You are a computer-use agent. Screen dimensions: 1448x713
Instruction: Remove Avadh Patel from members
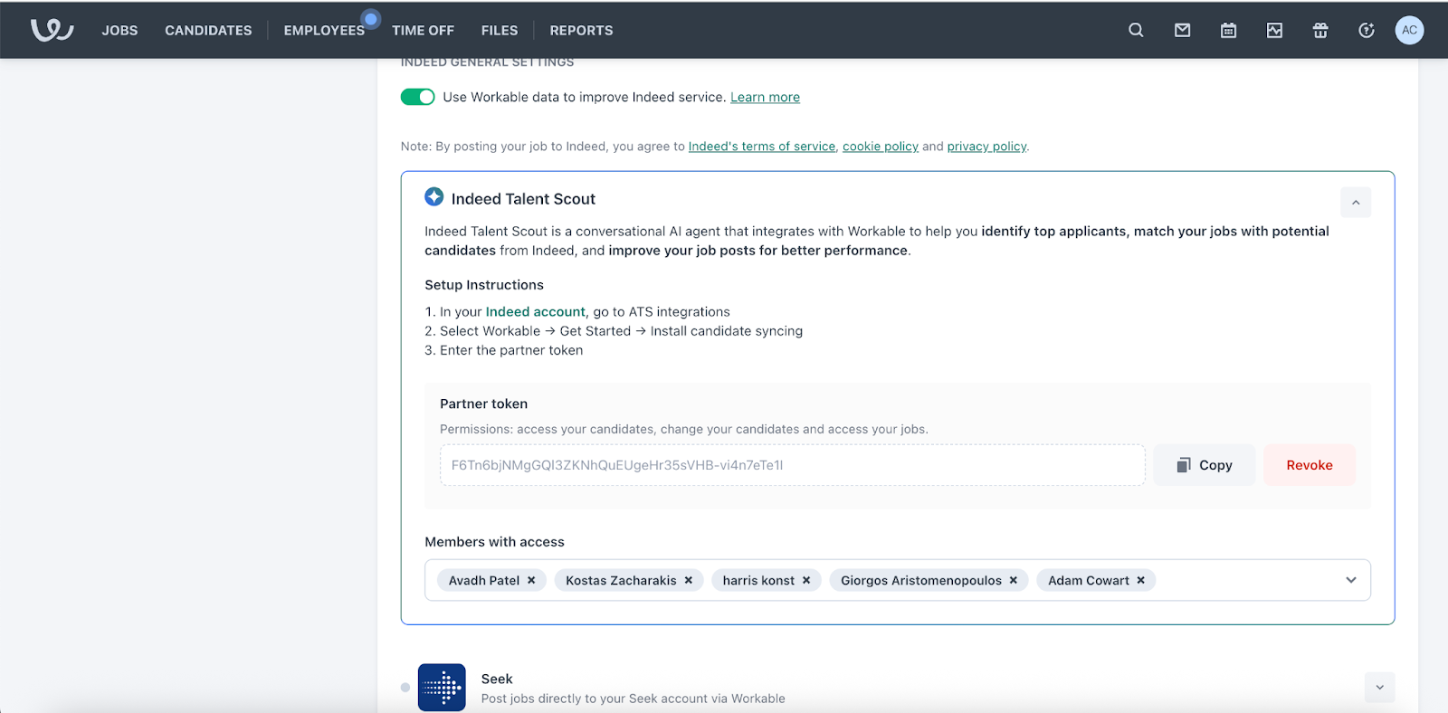pyautogui.click(x=531, y=580)
